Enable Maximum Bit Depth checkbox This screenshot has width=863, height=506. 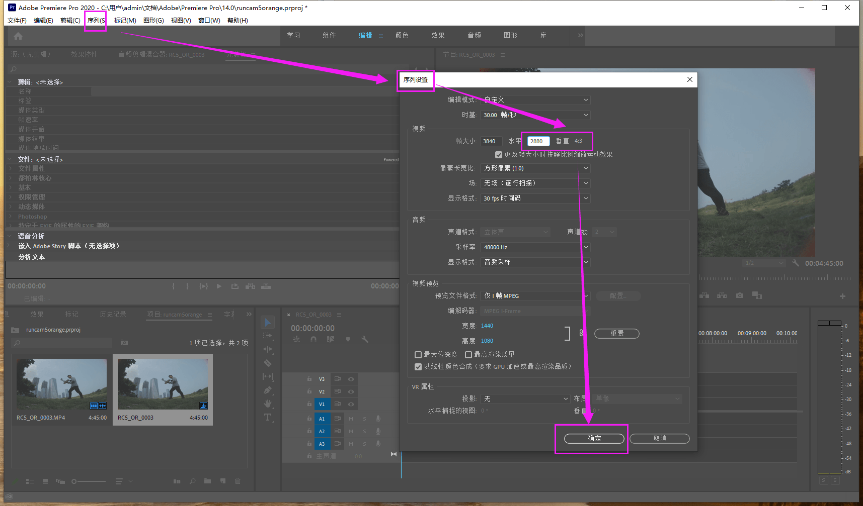pyautogui.click(x=418, y=355)
